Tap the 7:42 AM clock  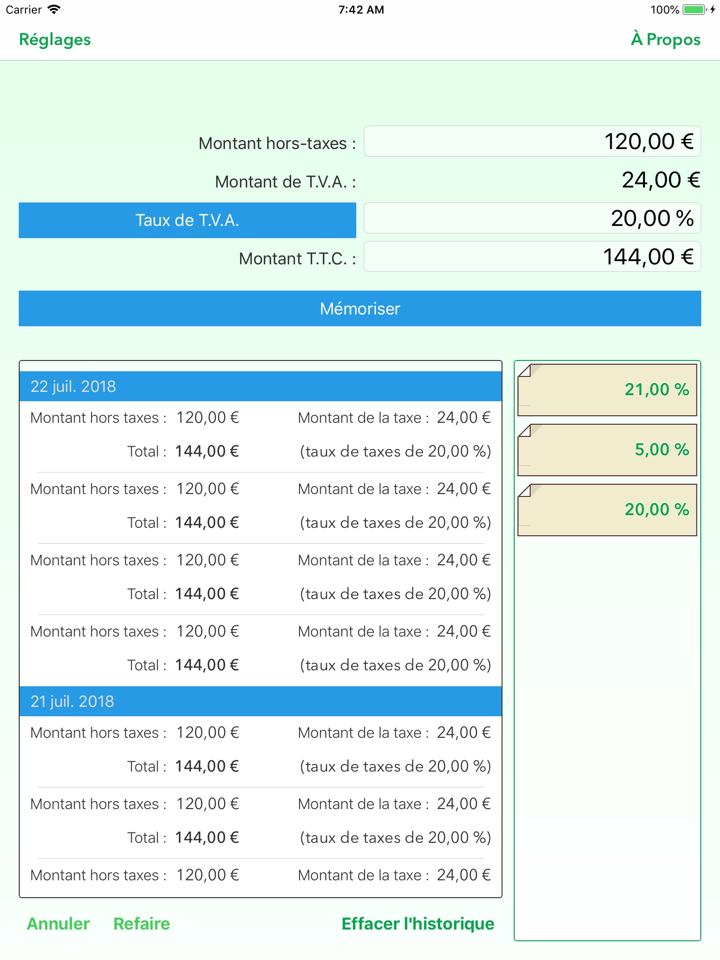[361, 9]
